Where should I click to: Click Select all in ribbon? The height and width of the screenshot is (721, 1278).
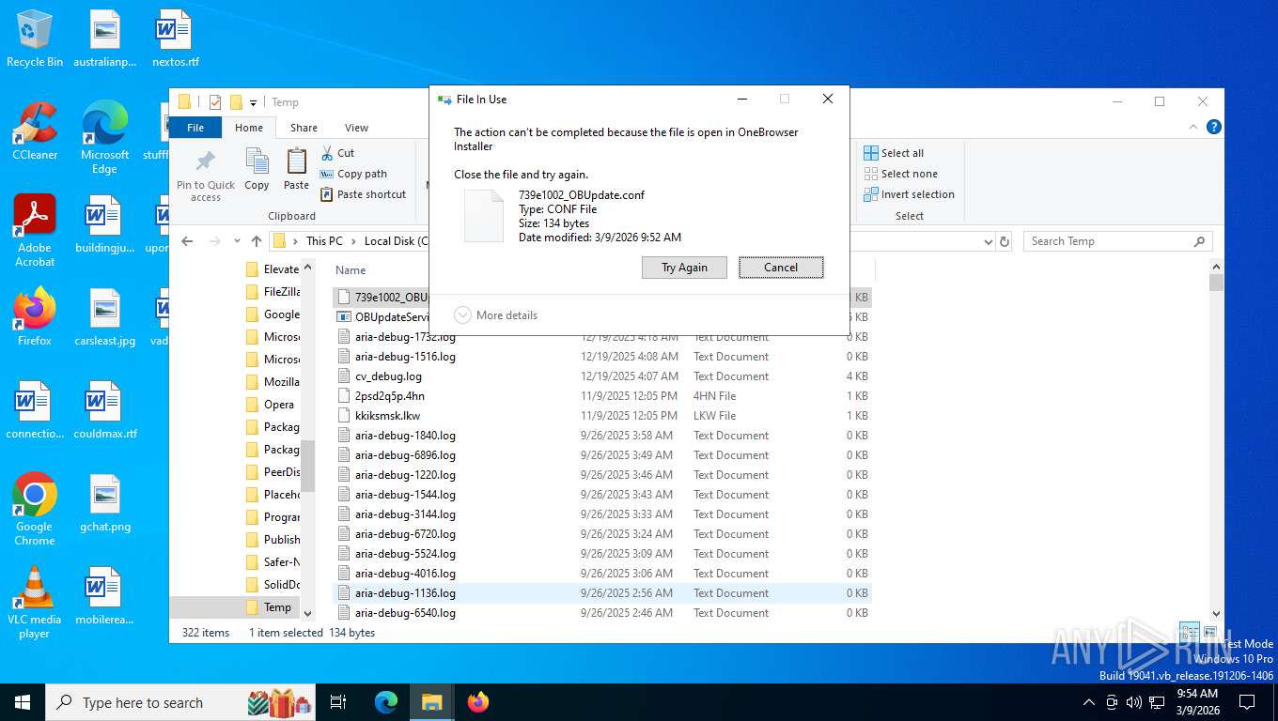click(x=894, y=153)
